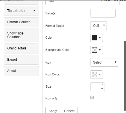Click the Value(s) text field

[x=103, y=13]
